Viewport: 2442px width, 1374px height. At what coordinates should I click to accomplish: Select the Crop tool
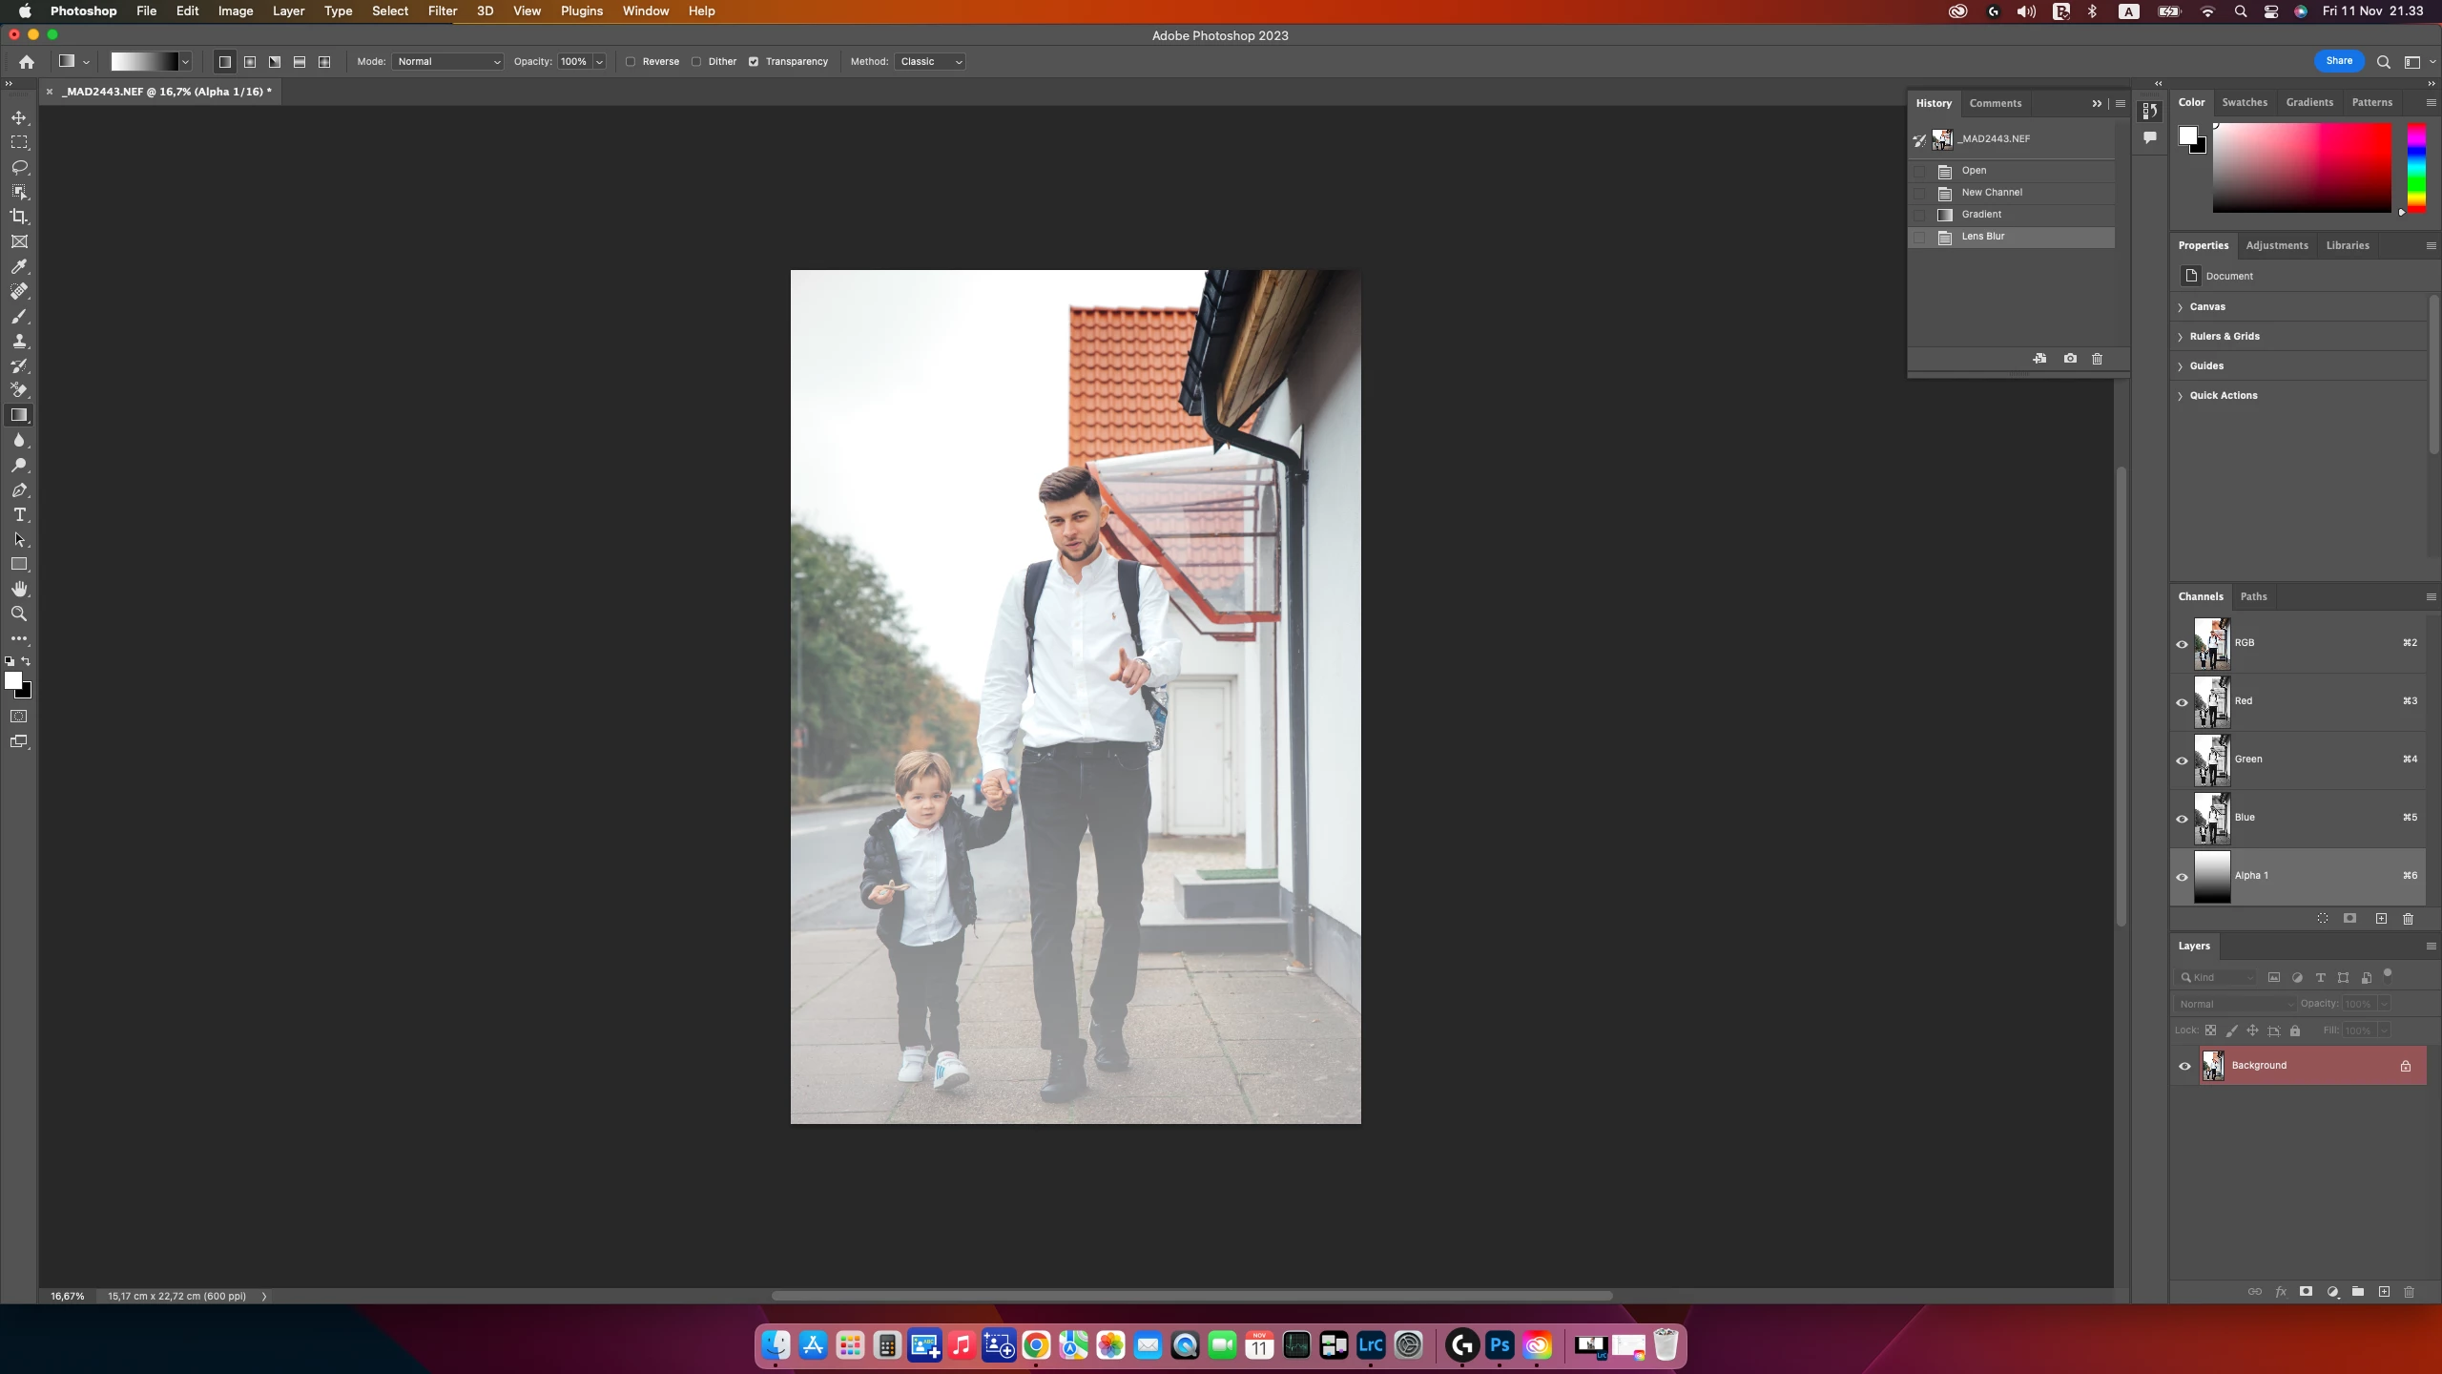19,217
